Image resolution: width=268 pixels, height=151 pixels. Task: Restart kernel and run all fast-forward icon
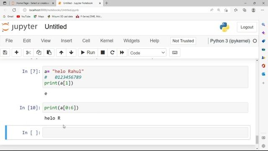tap(122, 52)
